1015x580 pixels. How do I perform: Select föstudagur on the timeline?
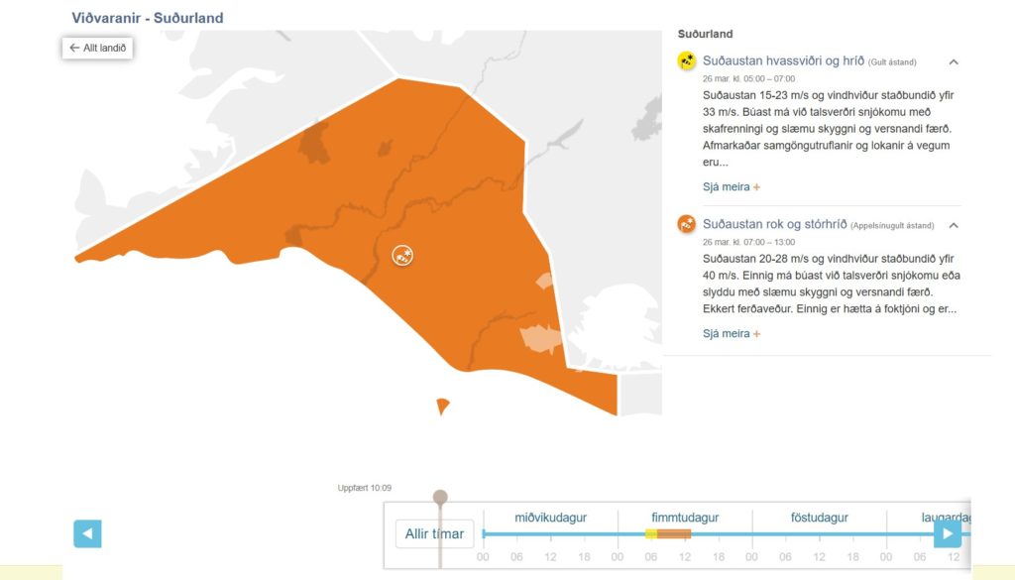point(820,518)
